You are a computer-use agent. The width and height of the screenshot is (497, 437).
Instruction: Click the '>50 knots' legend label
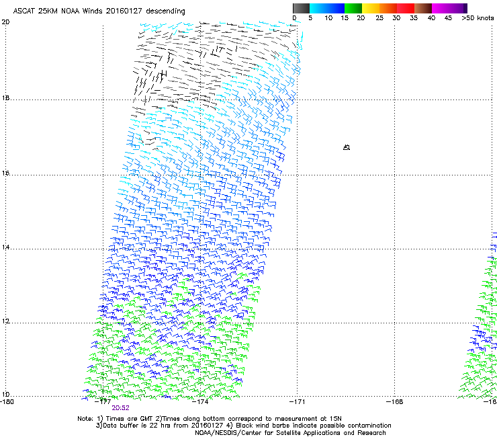(478, 18)
